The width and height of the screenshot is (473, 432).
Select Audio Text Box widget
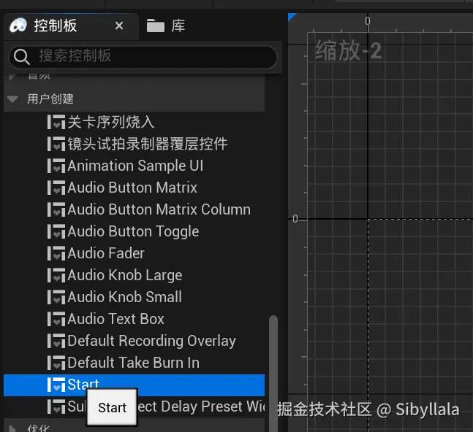[x=134, y=319]
